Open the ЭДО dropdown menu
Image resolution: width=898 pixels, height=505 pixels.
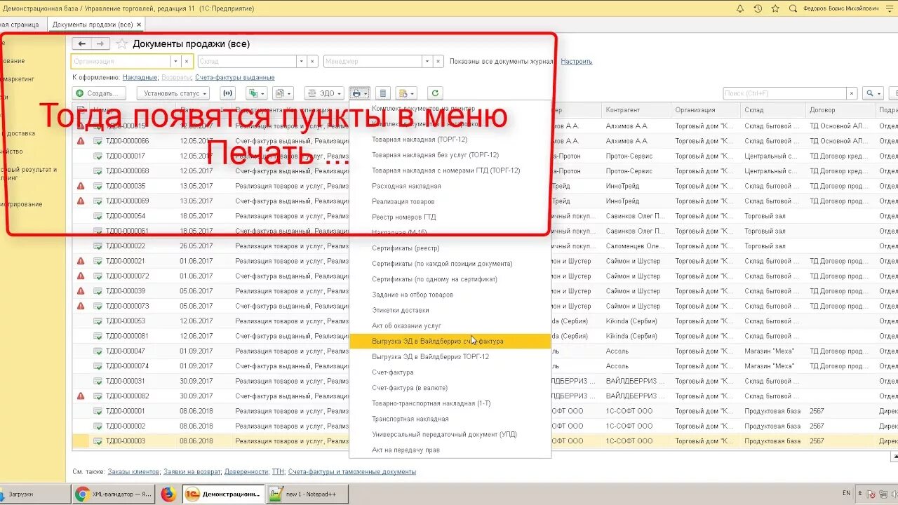pyautogui.click(x=324, y=93)
